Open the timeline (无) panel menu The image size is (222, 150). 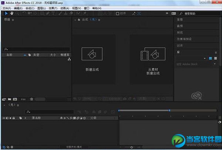coord(18,105)
